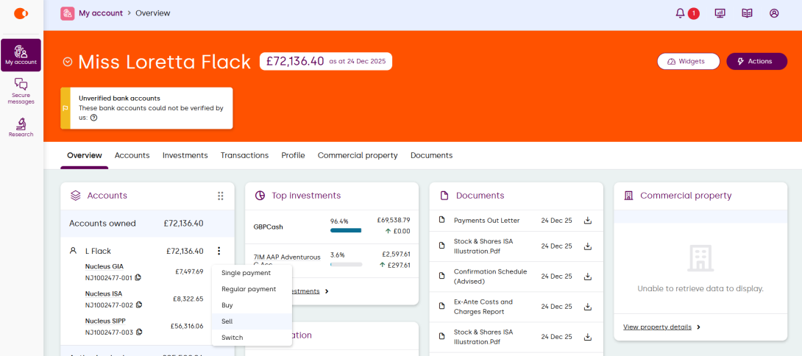This screenshot has width=802, height=356.
Task: Open the notifications bell icon
Action: coord(680,13)
